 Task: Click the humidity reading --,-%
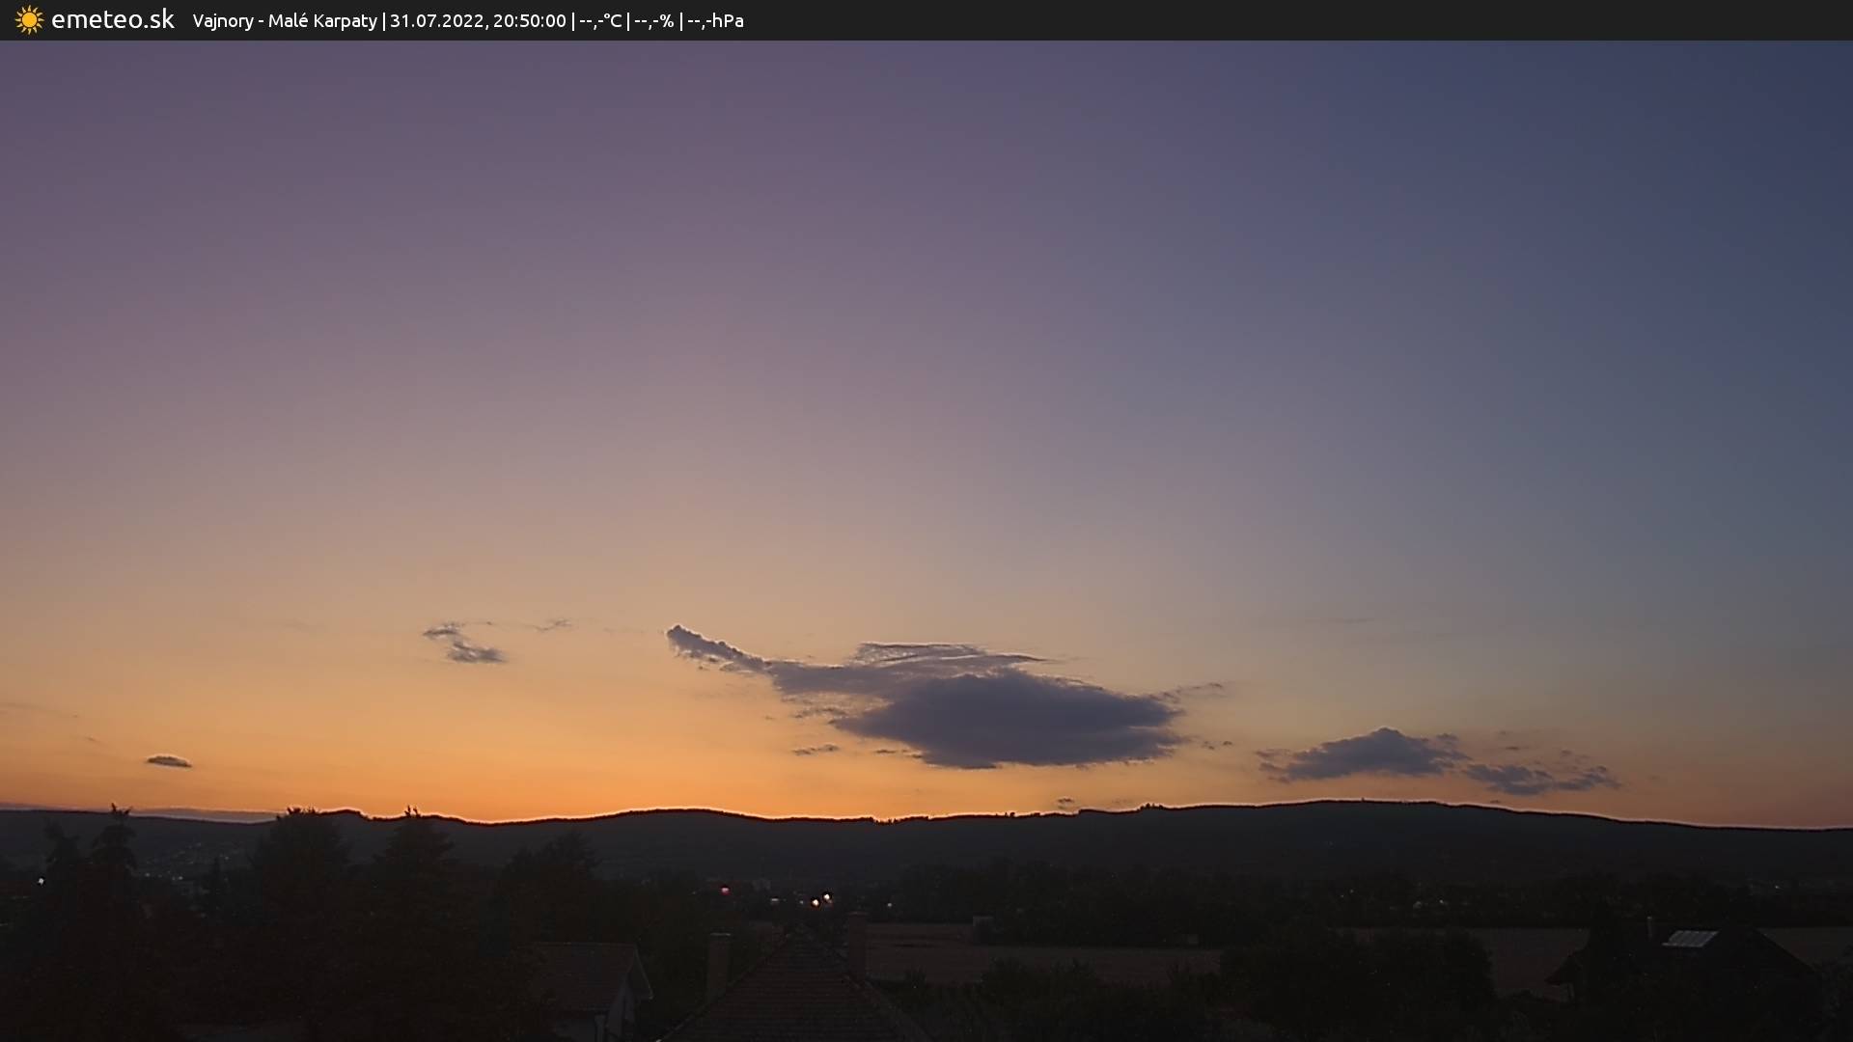[x=653, y=21]
